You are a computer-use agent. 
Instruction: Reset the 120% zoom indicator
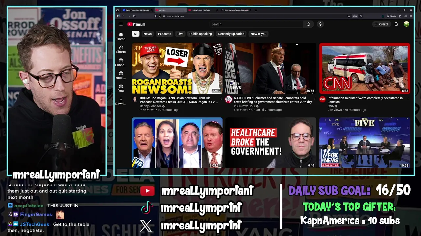[355, 16]
